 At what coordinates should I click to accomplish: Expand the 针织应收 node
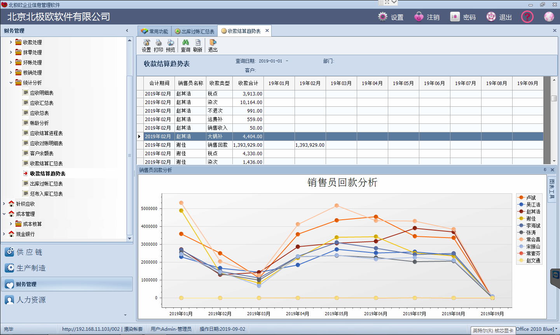(4, 203)
